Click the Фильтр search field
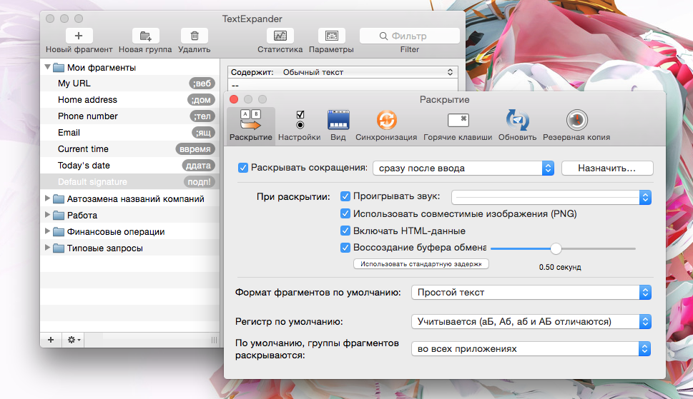Viewport: 693px width, 399px height. [x=409, y=36]
